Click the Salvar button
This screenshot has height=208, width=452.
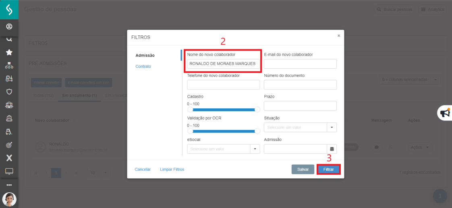click(x=303, y=169)
